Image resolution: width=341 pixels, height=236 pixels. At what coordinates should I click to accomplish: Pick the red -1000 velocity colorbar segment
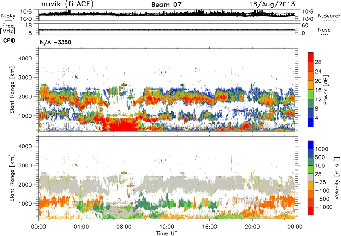click(x=311, y=211)
